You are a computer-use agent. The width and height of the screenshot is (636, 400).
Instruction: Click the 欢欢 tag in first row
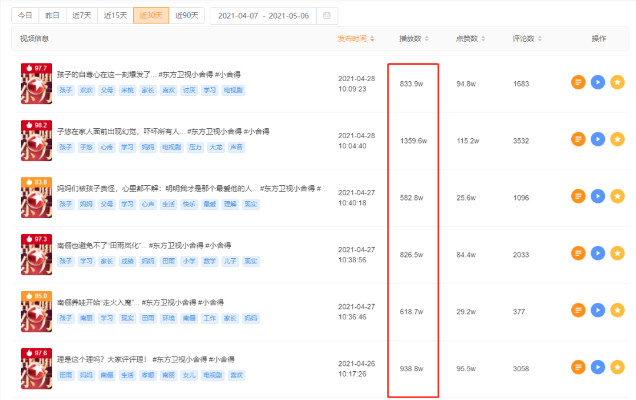point(86,91)
